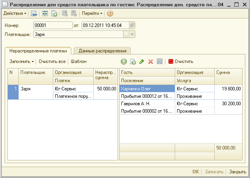The image size is (250, 178).
Task: Click the date field 09.12.2011 10:45:04
Action: tap(105, 25)
